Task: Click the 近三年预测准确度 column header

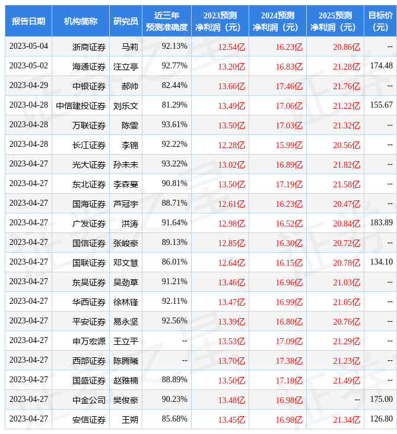Action: click(167, 21)
